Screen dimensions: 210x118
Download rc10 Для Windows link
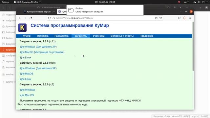click(28, 68)
